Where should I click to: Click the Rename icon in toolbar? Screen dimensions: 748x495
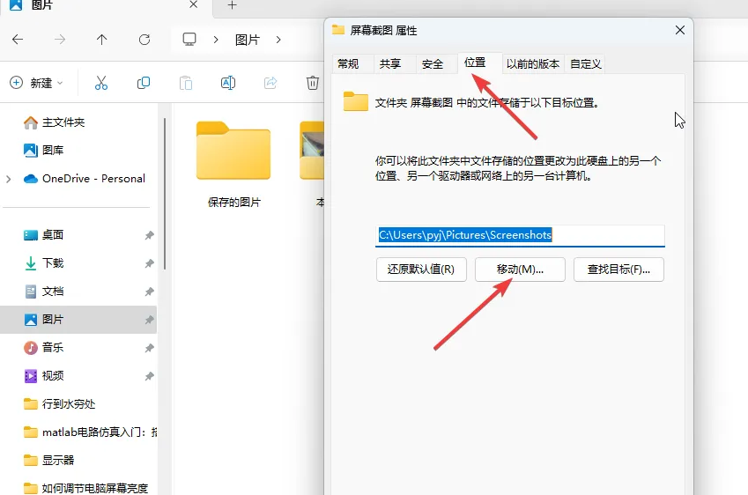pos(227,83)
